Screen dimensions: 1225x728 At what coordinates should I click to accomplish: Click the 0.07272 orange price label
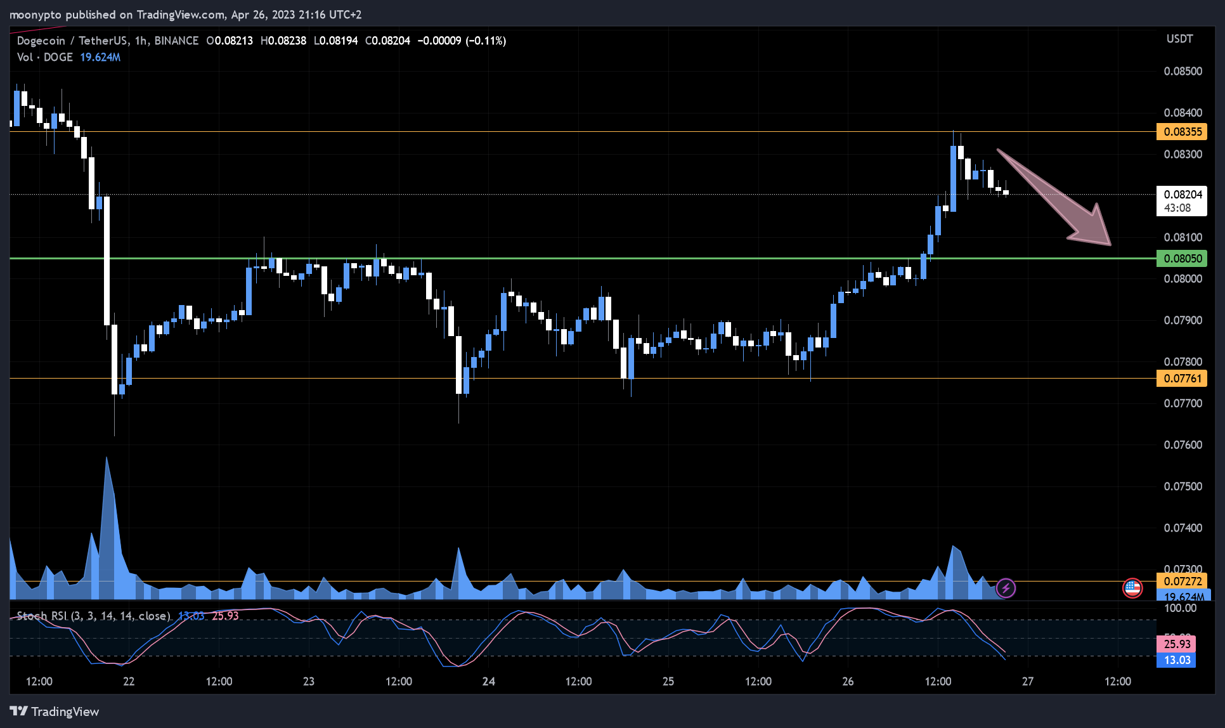[1182, 581]
